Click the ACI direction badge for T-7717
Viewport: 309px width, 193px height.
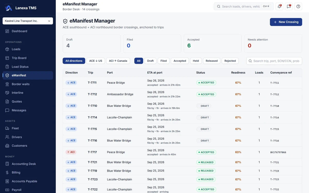(x=71, y=152)
